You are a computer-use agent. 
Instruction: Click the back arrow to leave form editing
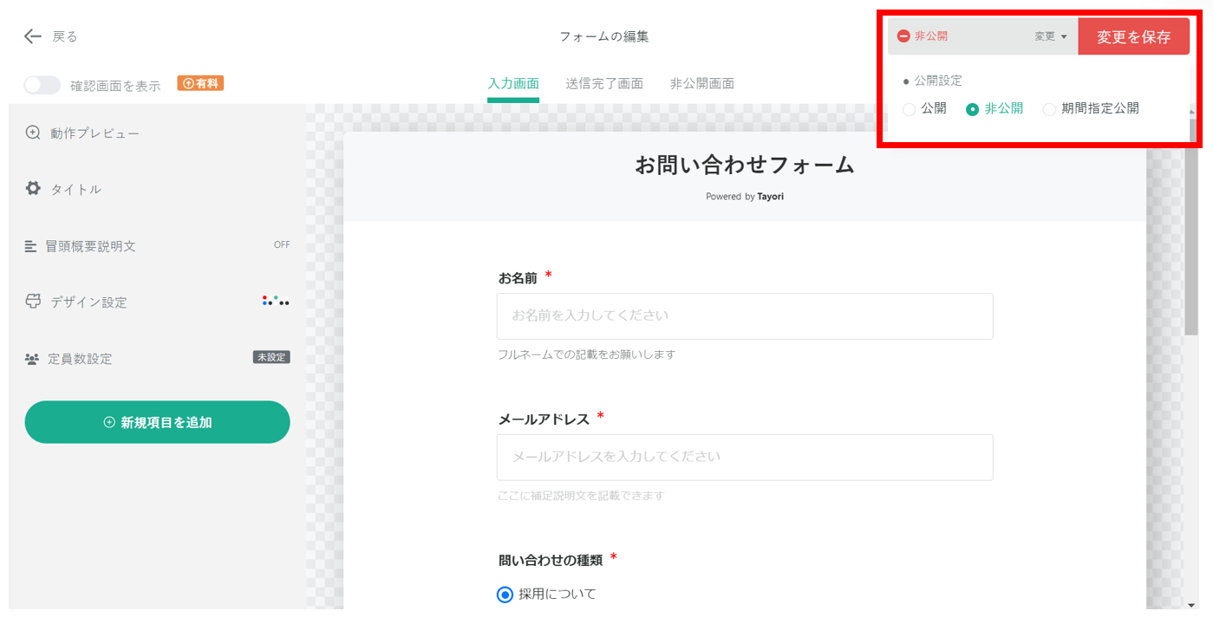click(32, 36)
